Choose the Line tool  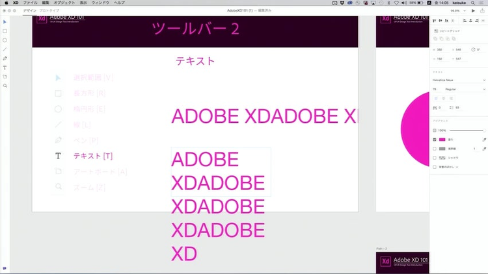5,49
